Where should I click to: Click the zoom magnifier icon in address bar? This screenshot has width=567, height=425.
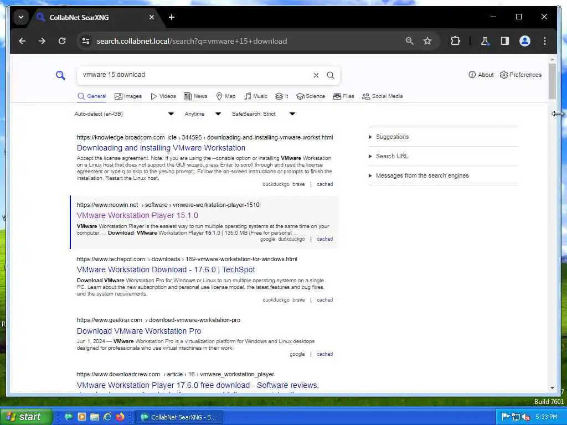tap(409, 41)
